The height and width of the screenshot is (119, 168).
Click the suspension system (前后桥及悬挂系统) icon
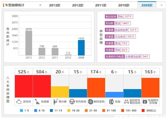point(127,102)
